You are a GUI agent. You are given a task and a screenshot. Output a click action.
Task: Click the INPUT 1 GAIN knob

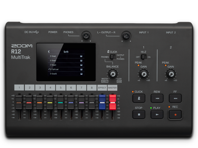pyautogui.click(x=143, y=75)
